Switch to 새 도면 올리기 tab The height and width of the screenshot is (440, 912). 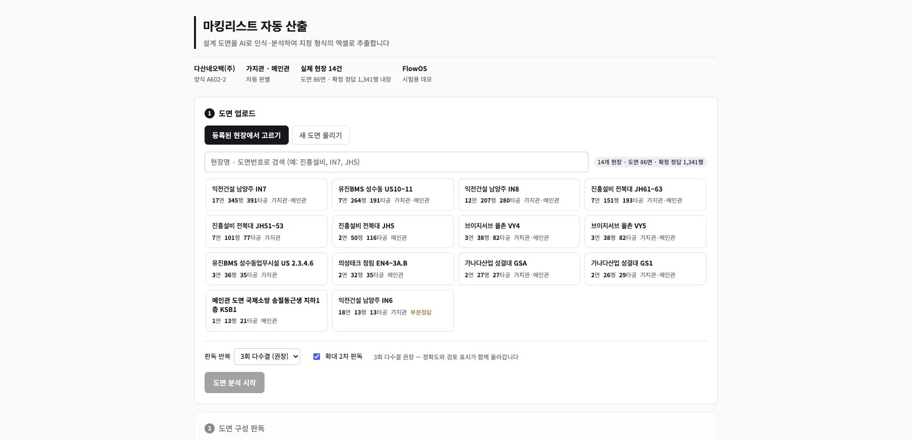click(x=320, y=135)
